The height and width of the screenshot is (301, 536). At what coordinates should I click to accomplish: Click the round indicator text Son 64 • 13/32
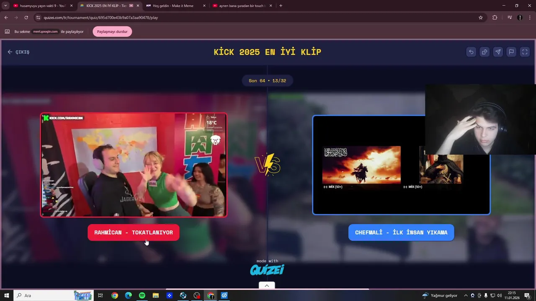tap(267, 81)
